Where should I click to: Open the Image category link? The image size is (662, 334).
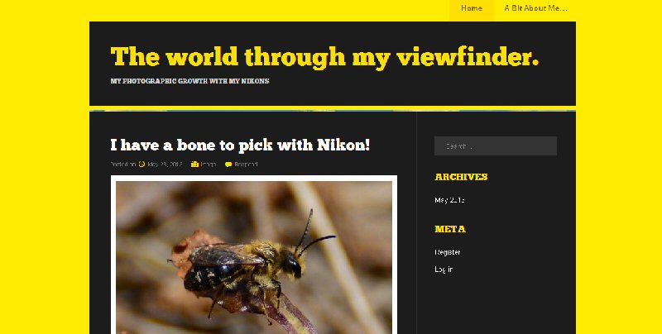tap(209, 165)
